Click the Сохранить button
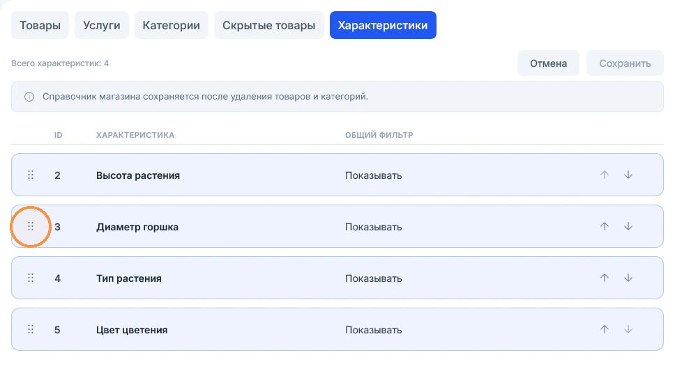Viewport: 675px width, 380px height. (x=625, y=63)
